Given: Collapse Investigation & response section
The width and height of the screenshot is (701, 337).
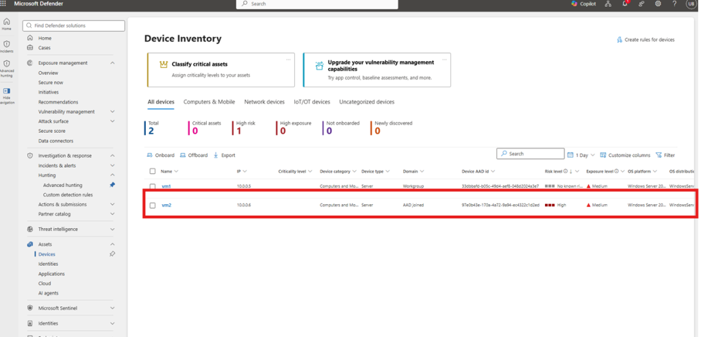Looking at the screenshot, I should pyautogui.click(x=112, y=155).
